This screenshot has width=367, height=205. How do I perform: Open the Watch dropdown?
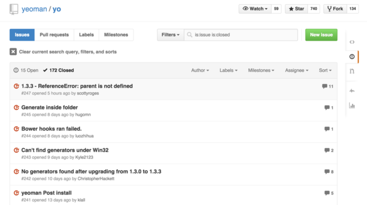click(x=255, y=9)
